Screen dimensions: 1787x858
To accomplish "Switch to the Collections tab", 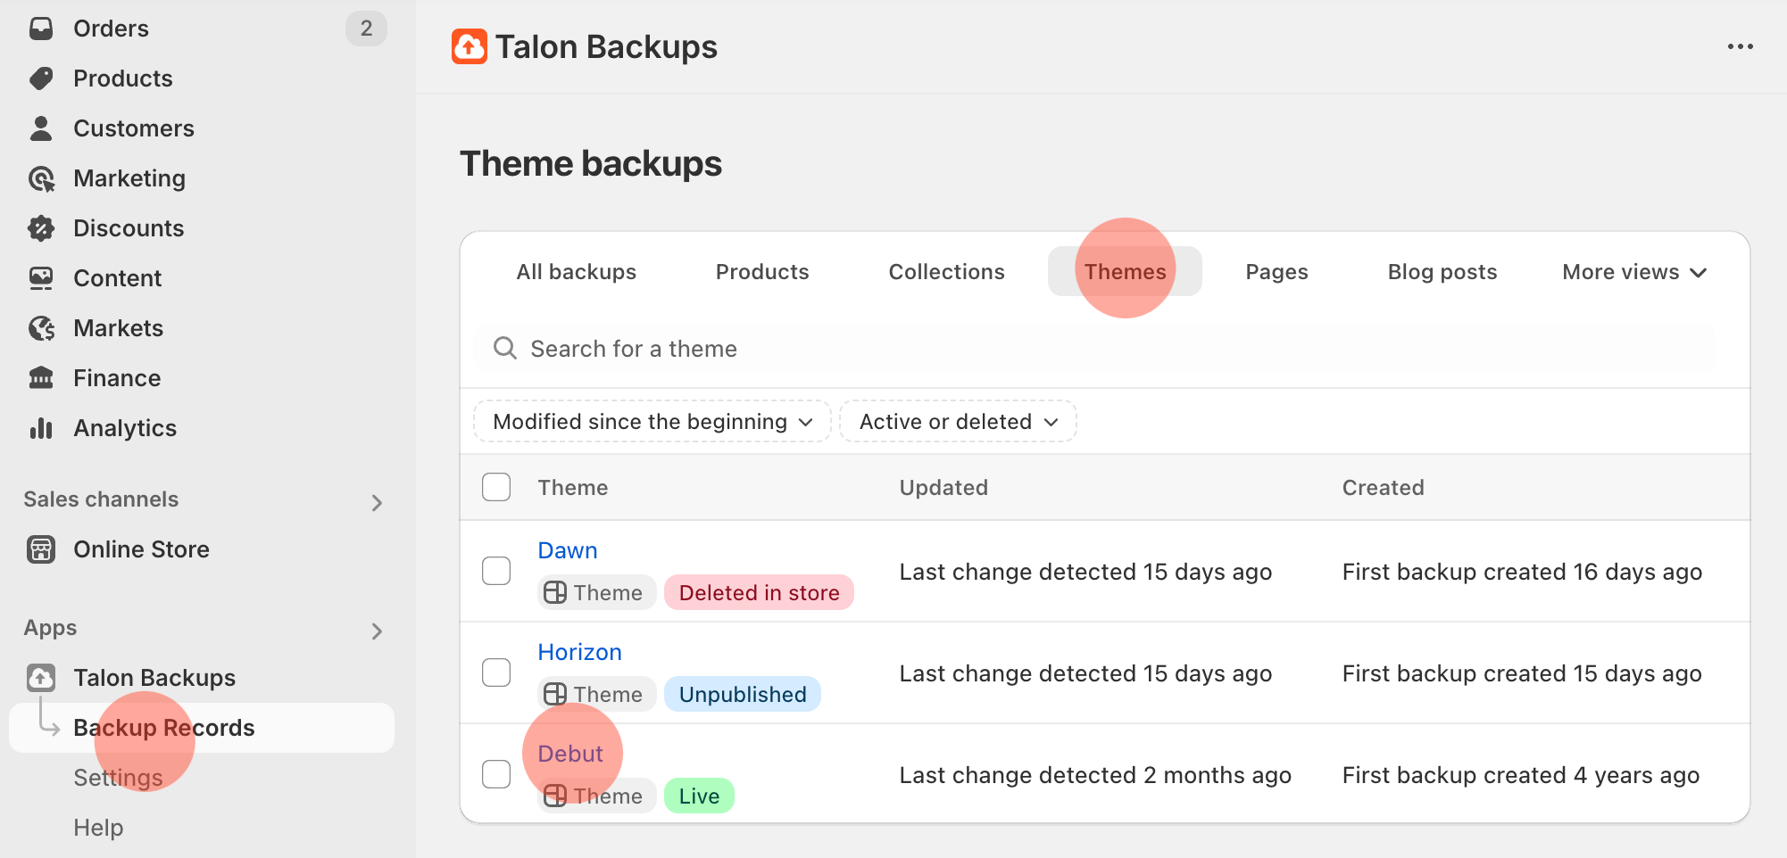I will [946, 272].
